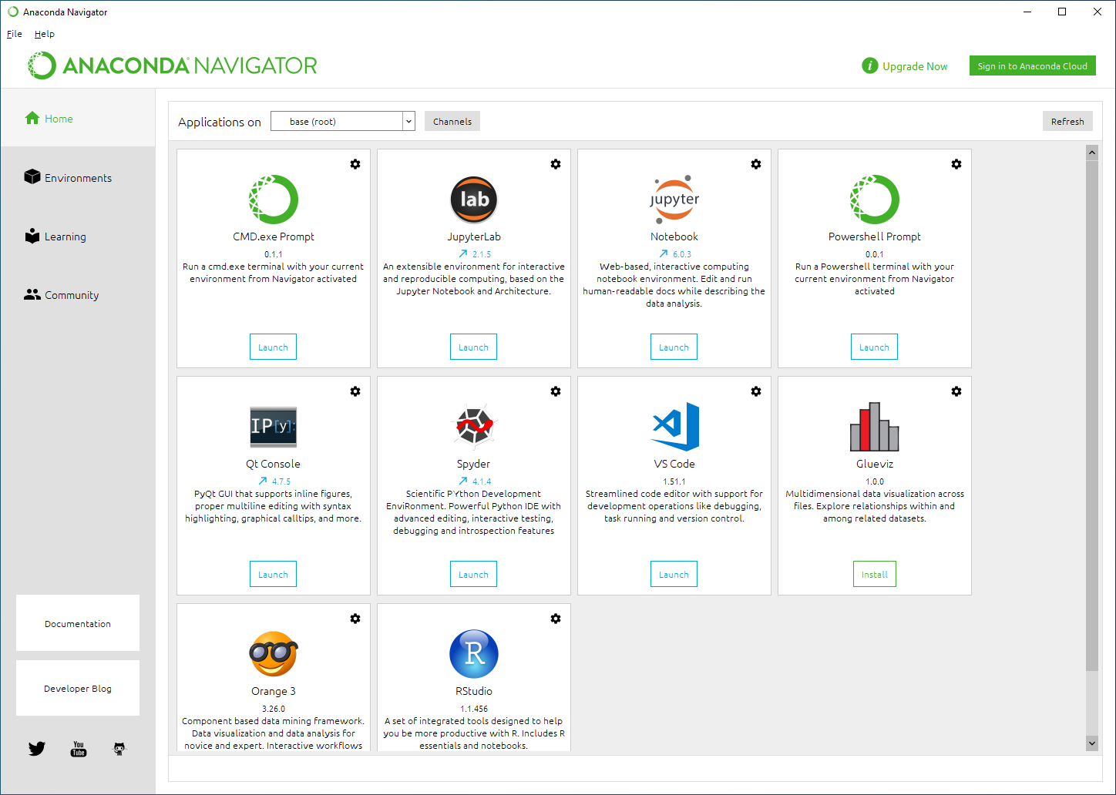Click Spyder version 4.1.4 text

(482, 481)
